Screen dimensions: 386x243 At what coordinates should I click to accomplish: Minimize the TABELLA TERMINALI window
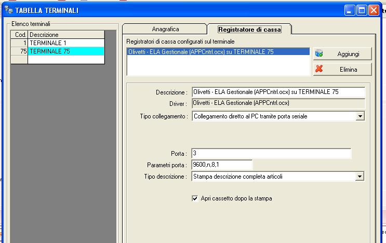[349, 10]
